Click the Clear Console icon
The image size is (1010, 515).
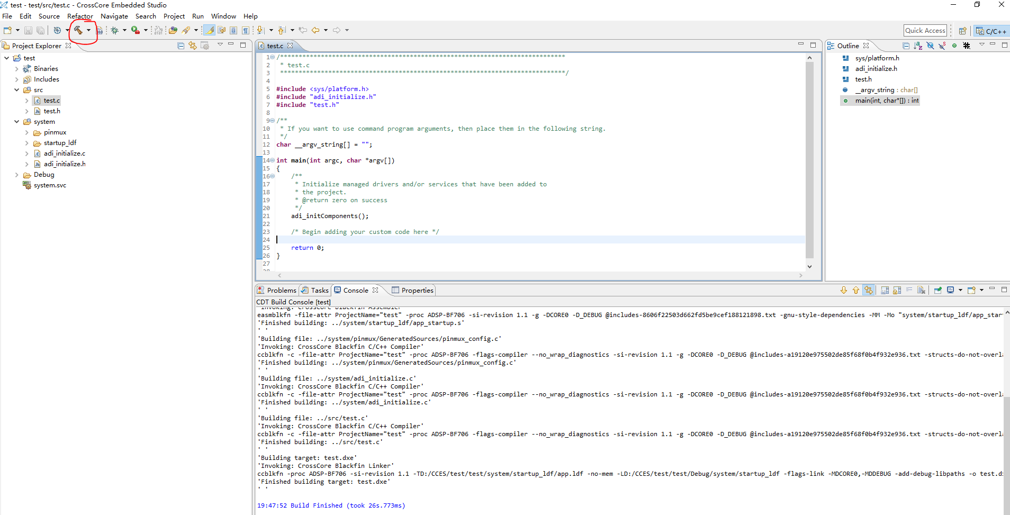coord(922,290)
